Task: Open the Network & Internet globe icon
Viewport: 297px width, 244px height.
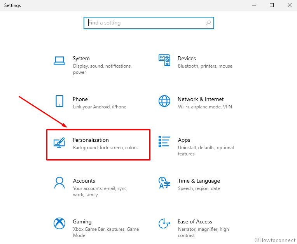Action: 164,101
